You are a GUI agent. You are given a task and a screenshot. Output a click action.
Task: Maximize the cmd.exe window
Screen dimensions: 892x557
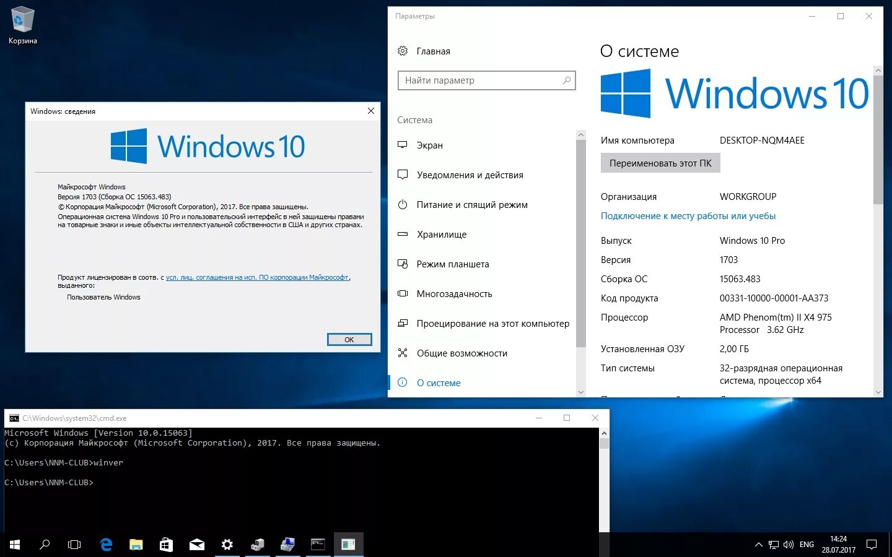[566, 418]
